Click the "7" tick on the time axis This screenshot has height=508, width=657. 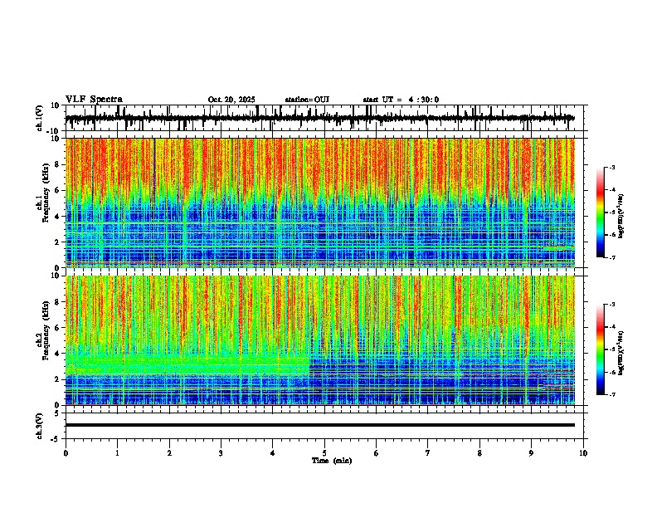(x=428, y=453)
